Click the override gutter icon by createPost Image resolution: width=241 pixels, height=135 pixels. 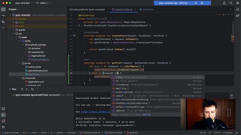click(x=74, y=36)
